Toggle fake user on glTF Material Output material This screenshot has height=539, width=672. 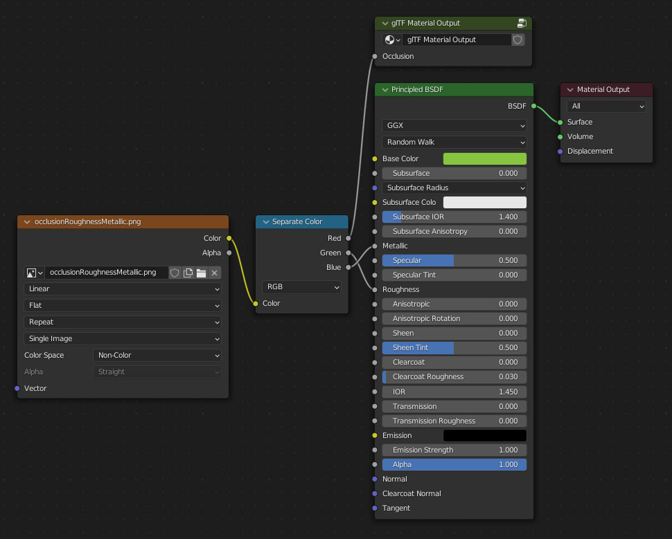click(x=518, y=39)
